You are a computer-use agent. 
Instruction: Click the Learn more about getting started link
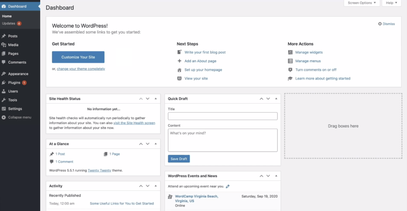point(323,79)
